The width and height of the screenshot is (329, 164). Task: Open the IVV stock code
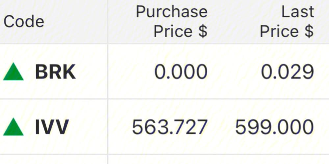click(52, 127)
